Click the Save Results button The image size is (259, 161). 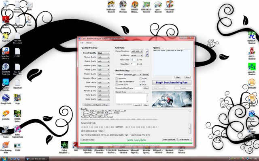tap(184, 140)
